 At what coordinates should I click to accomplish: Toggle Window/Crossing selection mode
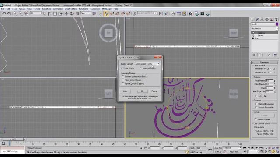(x=60, y=14)
